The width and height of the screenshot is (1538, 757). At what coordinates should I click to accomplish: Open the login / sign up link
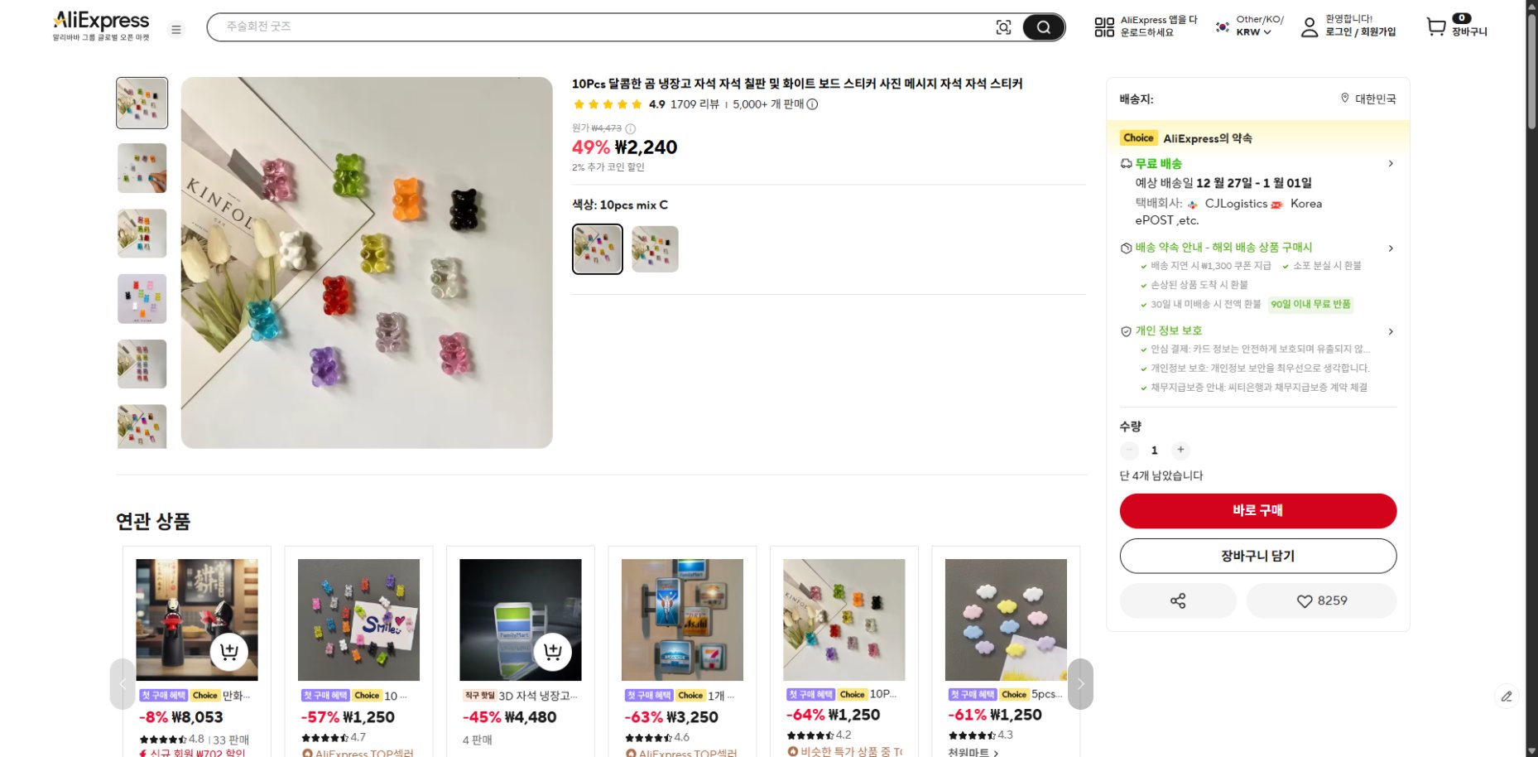click(x=1360, y=32)
